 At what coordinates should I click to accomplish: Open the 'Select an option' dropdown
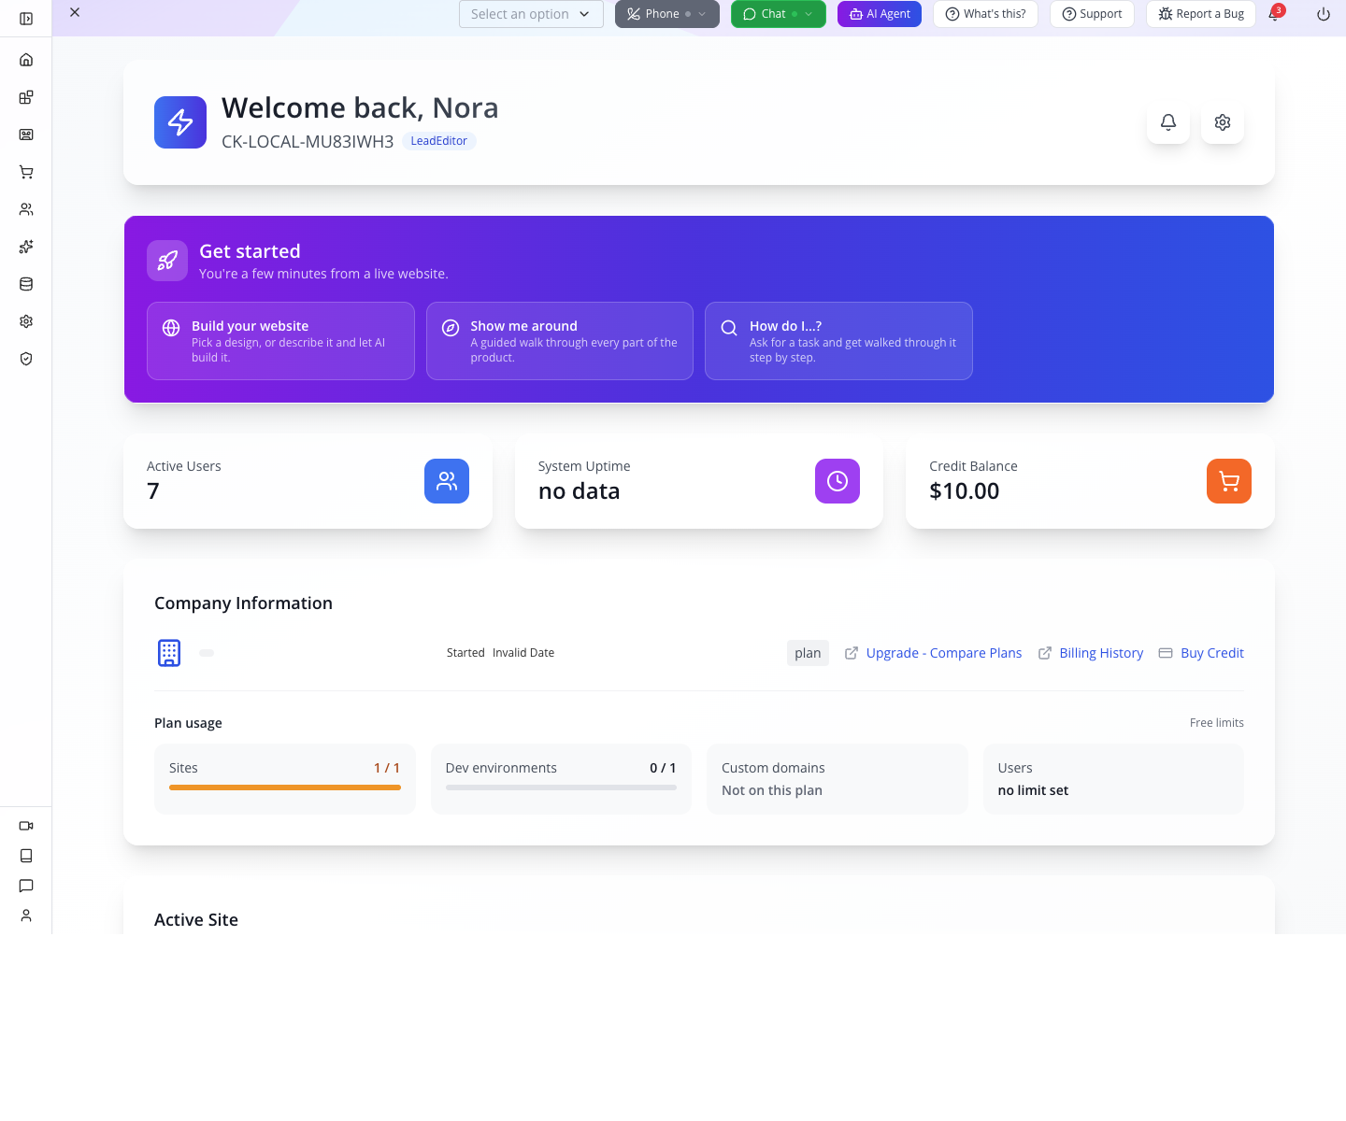pyautogui.click(x=531, y=14)
